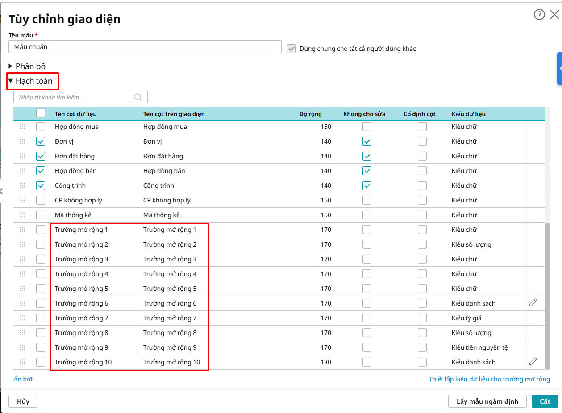Edit list type for Trường mở rộng 10
This screenshot has width=562, height=413.
tap(533, 361)
